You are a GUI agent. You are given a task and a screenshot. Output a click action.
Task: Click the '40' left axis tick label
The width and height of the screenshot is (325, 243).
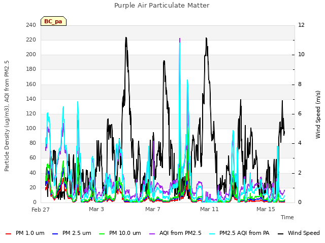tap(32, 173)
